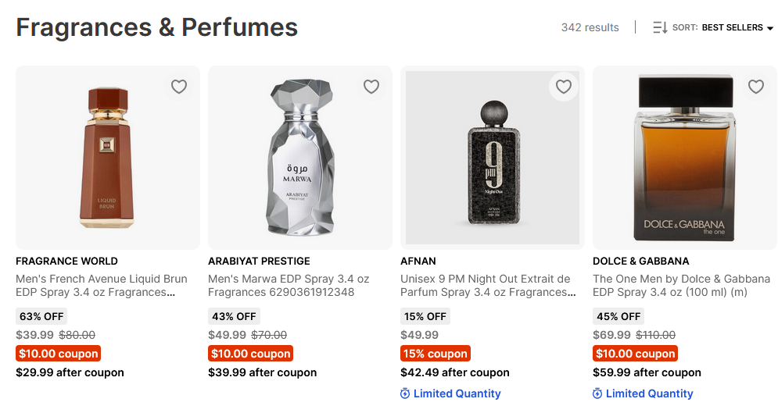Click the sort lines icon
This screenshot has height=420, width=778.
tap(660, 27)
